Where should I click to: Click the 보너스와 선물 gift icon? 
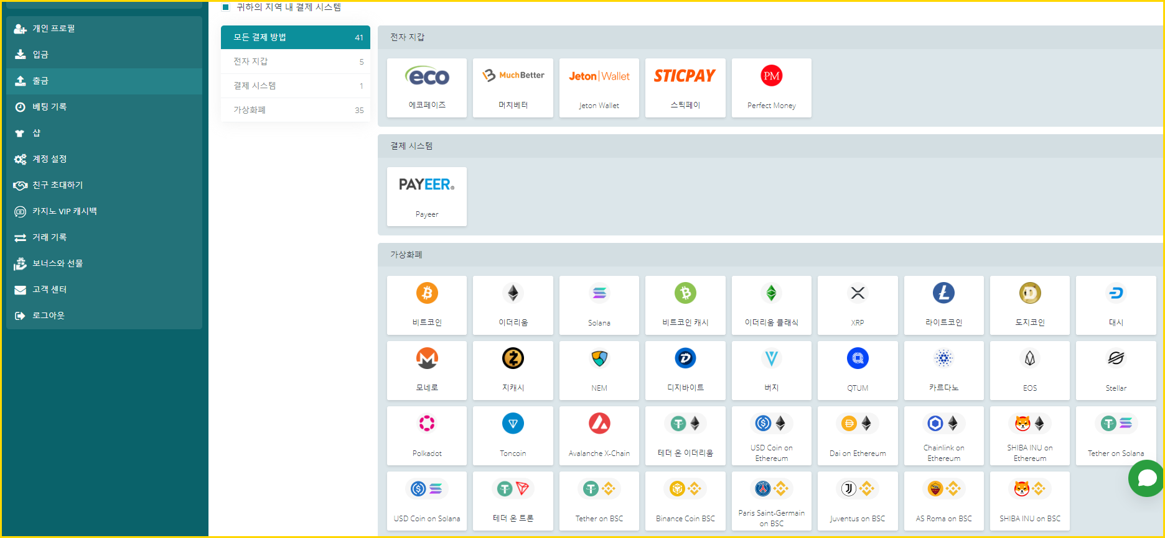[x=20, y=263]
